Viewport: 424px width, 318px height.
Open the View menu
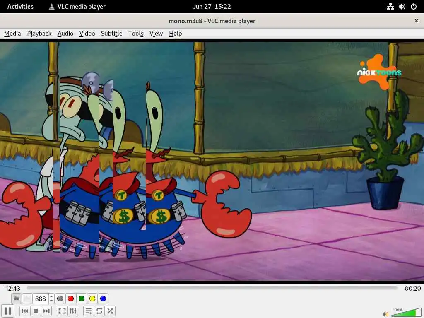tap(156, 34)
